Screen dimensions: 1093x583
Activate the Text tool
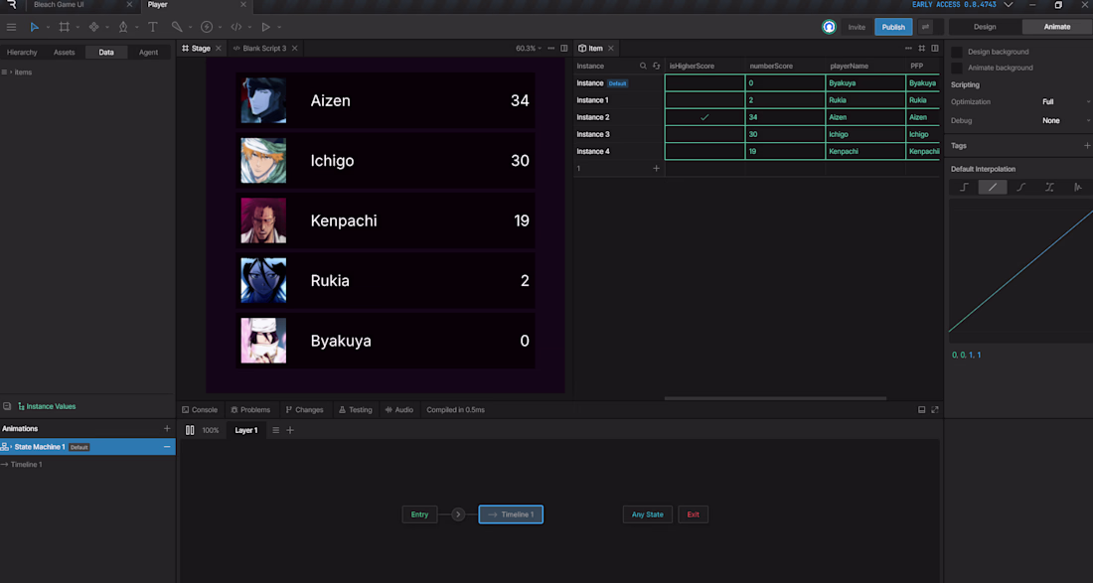[x=153, y=27]
